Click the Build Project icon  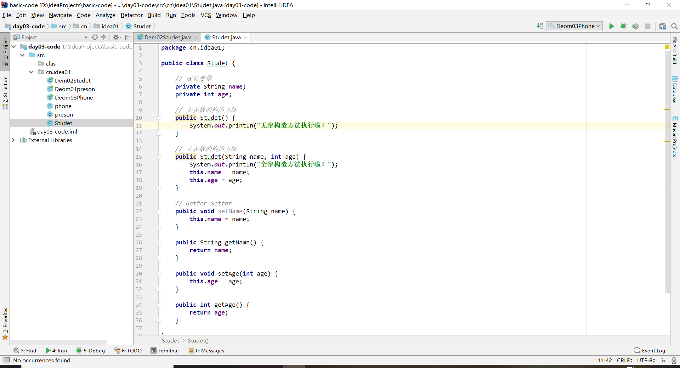pos(540,26)
